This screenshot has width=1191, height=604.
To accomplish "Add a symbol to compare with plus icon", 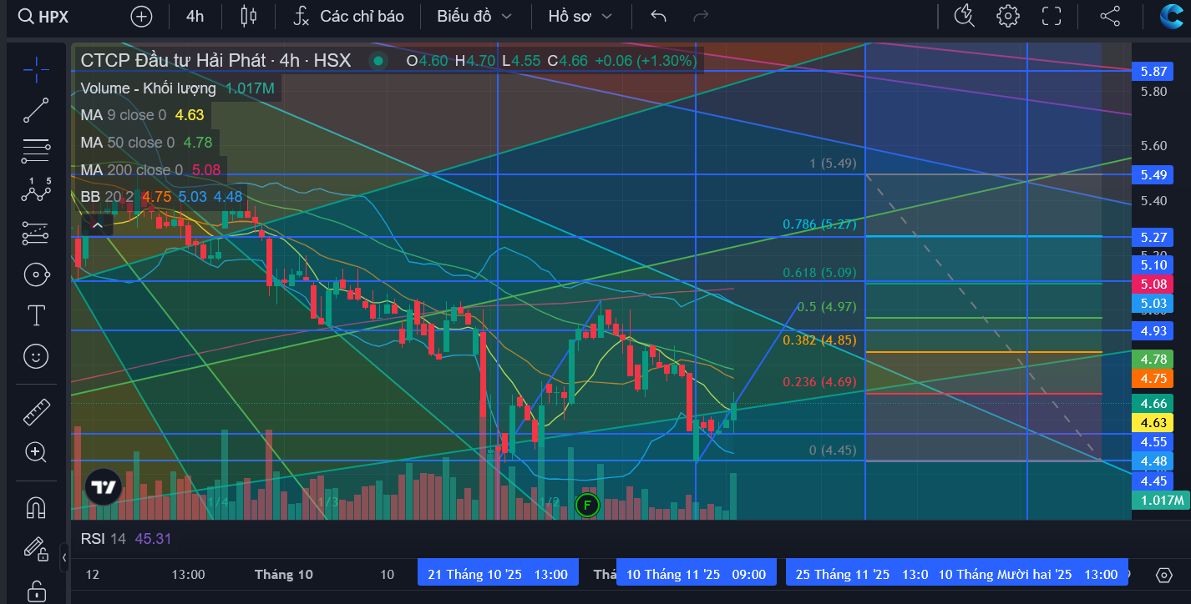I will click(x=142, y=16).
